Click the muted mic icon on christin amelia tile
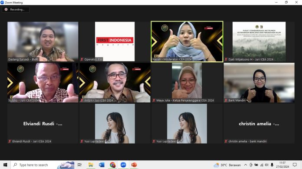 tap(226, 141)
